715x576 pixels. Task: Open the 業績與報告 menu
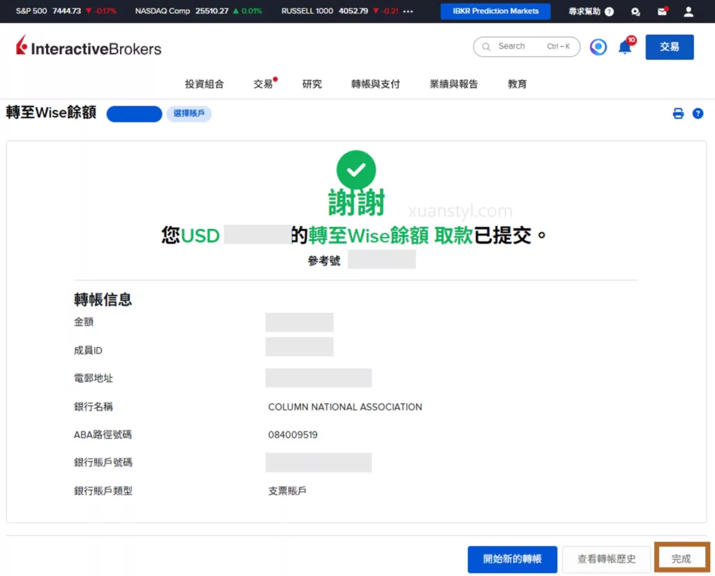[454, 84]
